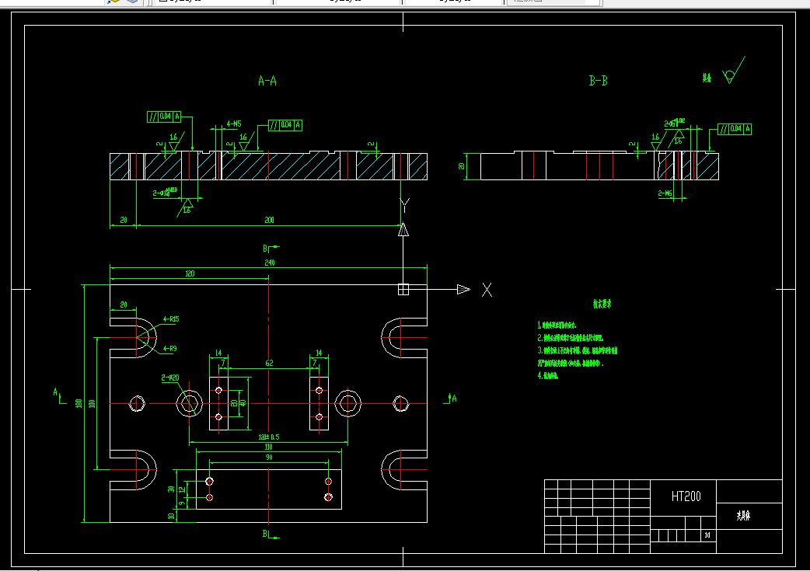Select the vertical 30 pocket dimension

[171, 489]
